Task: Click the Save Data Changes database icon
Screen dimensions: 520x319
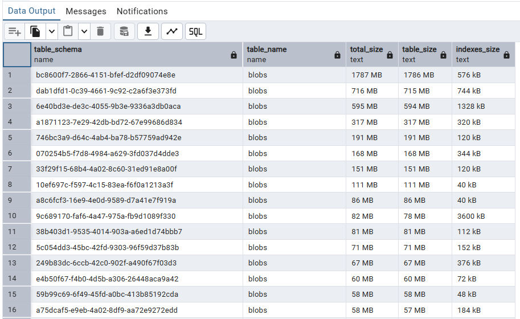Action: 125,31
